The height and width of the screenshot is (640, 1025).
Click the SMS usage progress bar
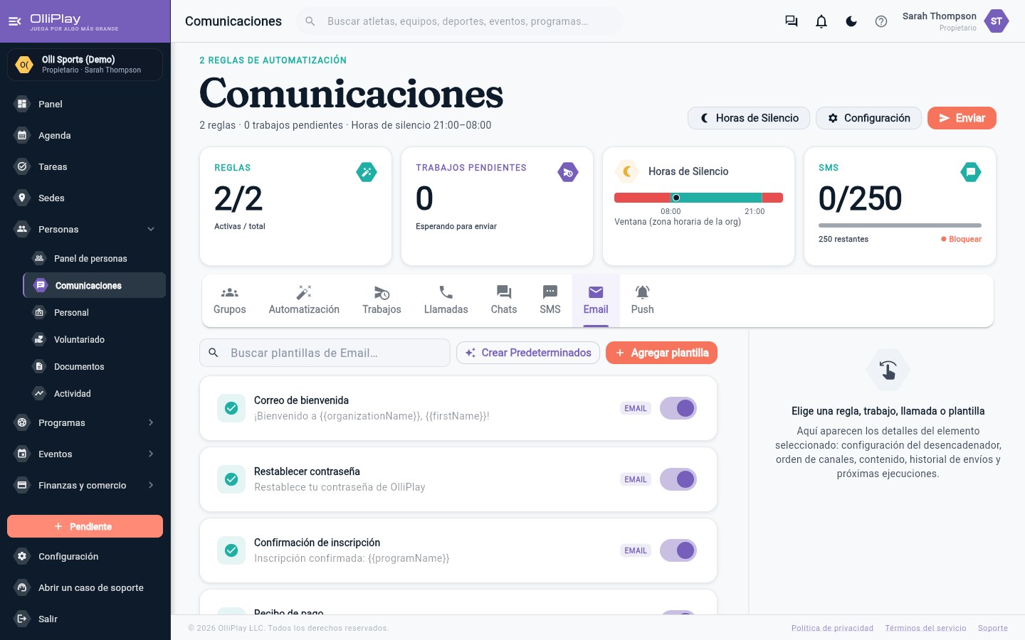pyautogui.click(x=900, y=225)
